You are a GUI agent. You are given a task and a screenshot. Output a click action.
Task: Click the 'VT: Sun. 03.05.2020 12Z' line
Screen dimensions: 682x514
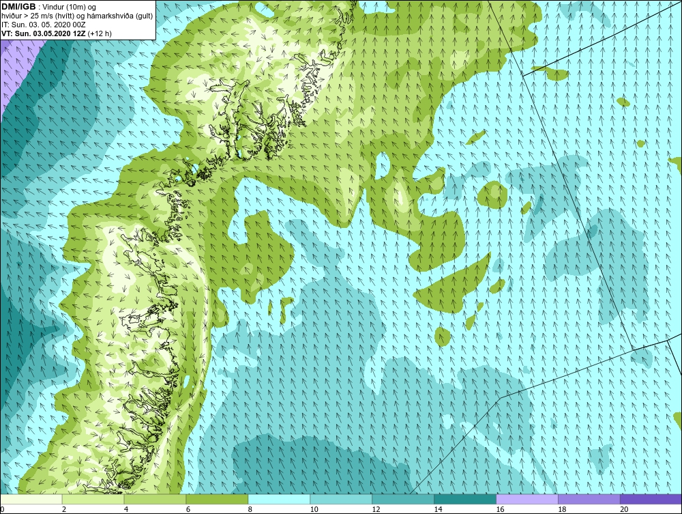click(x=44, y=33)
